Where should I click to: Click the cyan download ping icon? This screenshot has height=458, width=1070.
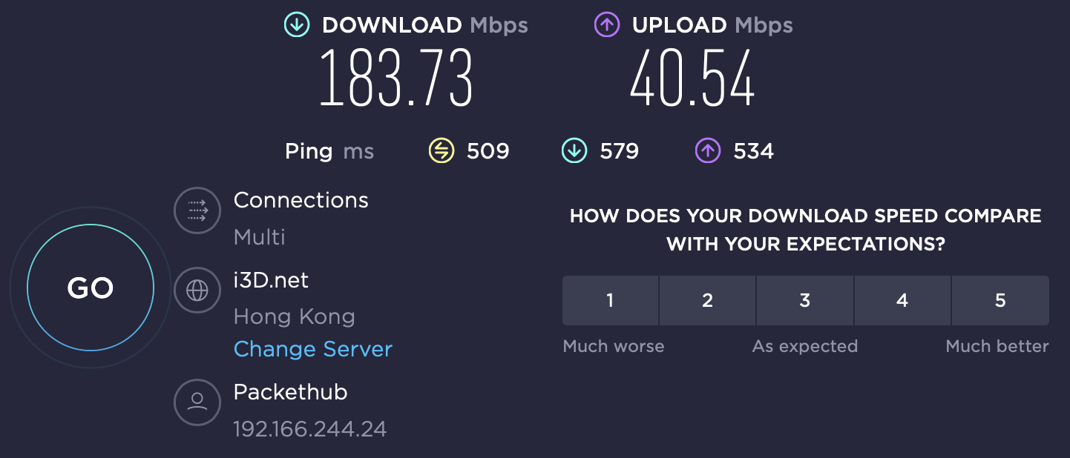click(x=574, y=151)
